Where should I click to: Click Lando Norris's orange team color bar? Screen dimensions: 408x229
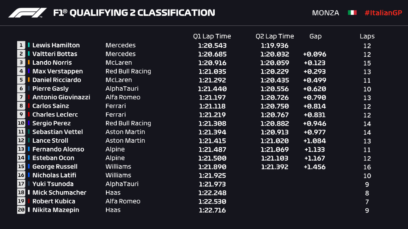click(29, 62)
